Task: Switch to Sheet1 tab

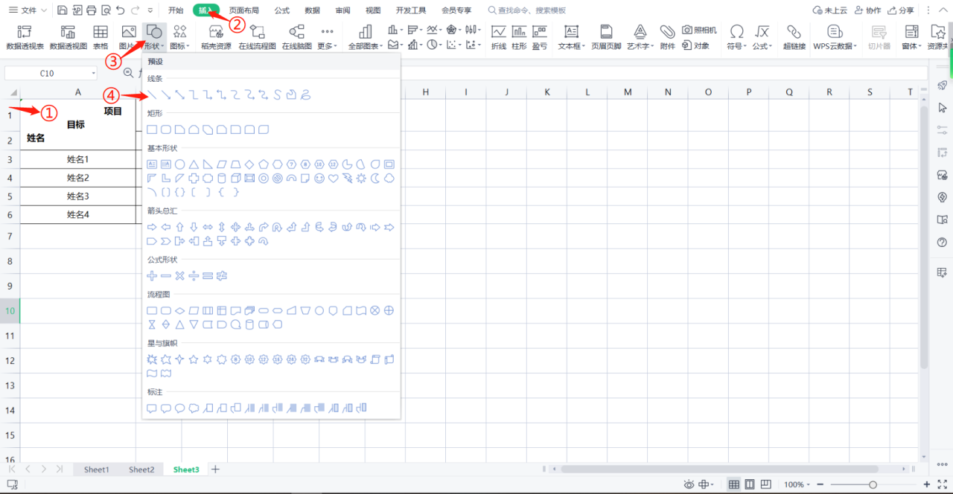Action: coord(96,469)
